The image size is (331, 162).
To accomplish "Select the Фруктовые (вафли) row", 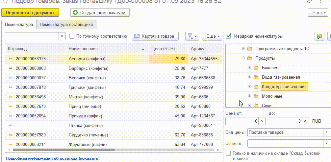I will click(114, 144).
